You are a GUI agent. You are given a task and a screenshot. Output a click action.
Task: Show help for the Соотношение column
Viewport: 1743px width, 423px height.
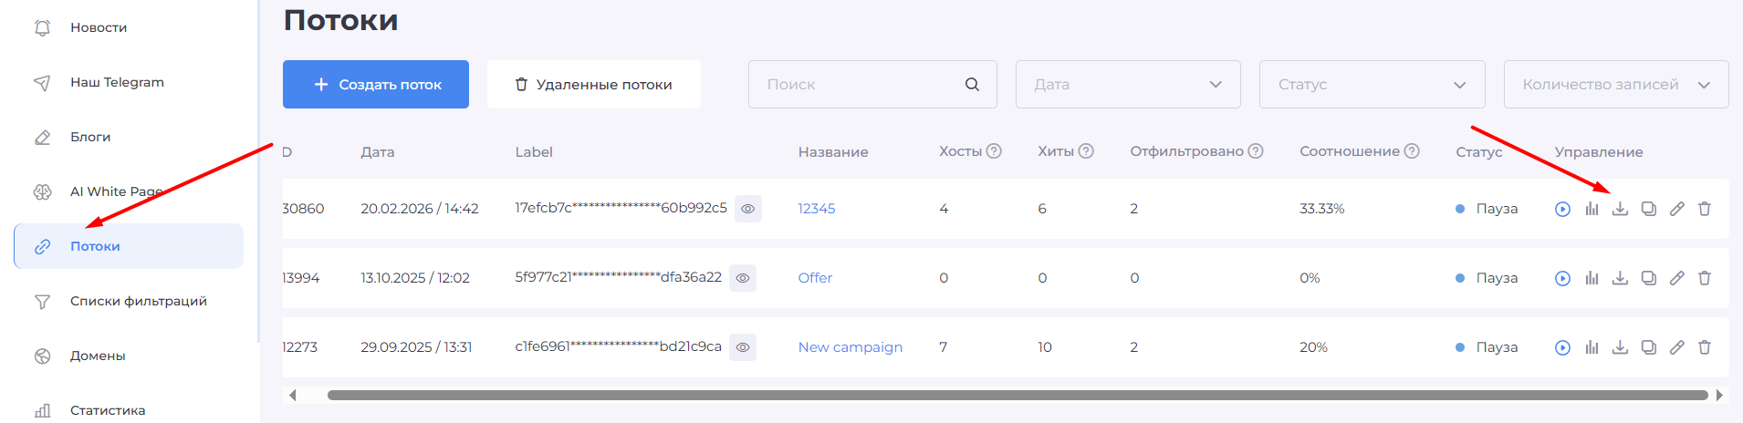pyautogui.click(x=1412, y=151)
